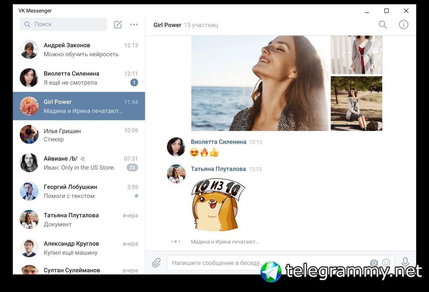Open the Георгий Лобушкин conversation
Viewport: 429px width, 292px height.
click(79, 191)
